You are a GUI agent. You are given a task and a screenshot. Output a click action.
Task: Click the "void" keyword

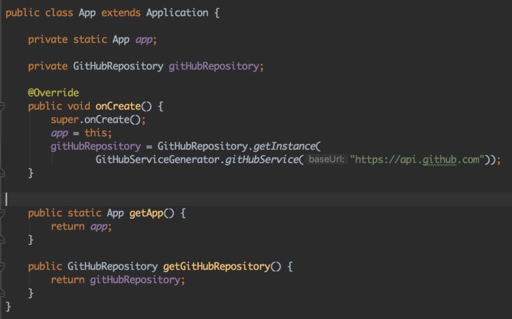(79, 106)
